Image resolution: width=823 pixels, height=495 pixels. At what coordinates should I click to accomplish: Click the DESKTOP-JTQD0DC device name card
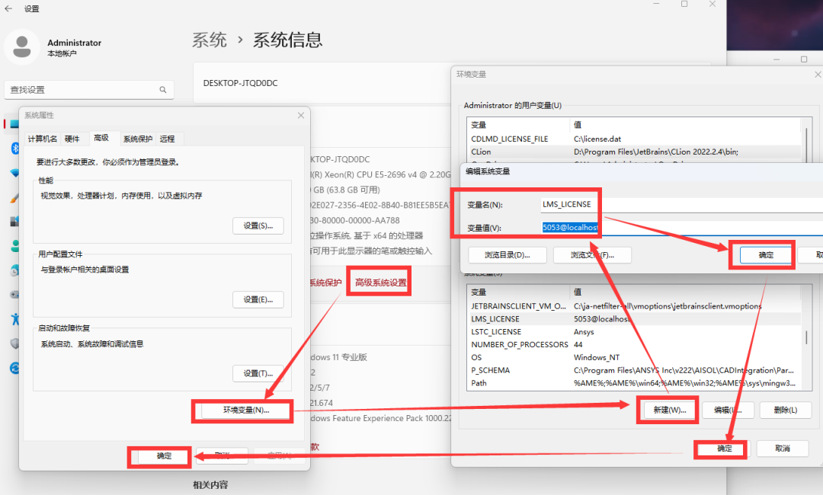[322, 83]
